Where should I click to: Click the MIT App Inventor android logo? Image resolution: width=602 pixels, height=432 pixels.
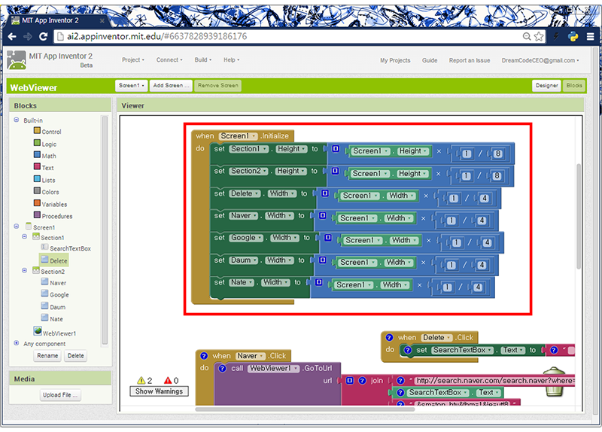(x=17, y=60)
